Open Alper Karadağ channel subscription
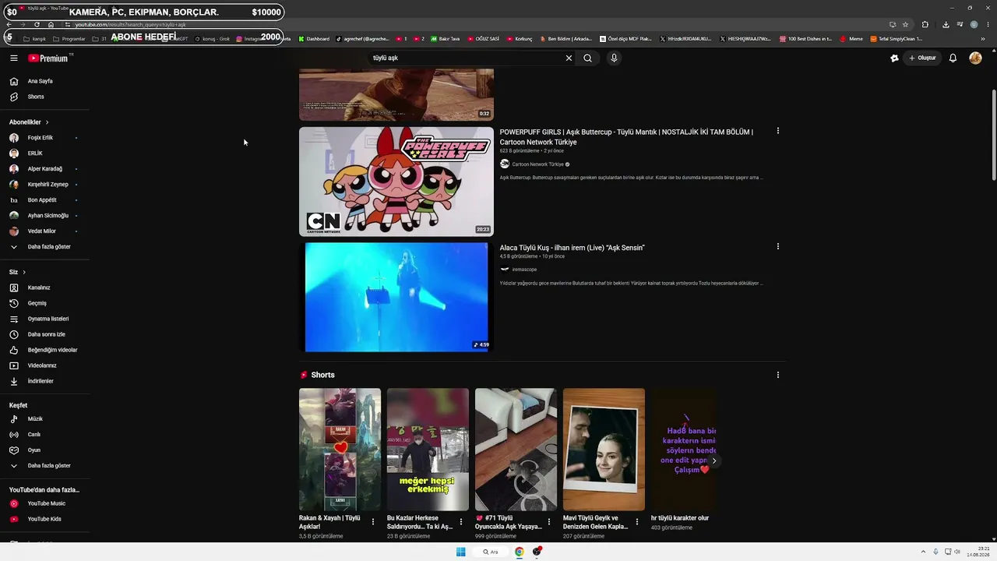Image resolution: width=997 pixels, height=561 pixels. (45, 169)
